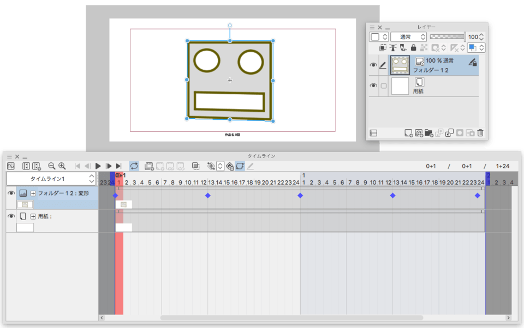Zoom in on the timeline

pos(62,166)
